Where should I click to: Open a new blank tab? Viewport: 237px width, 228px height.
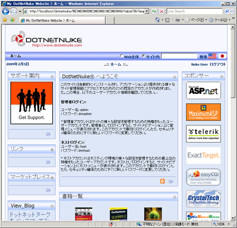(110, 21)
